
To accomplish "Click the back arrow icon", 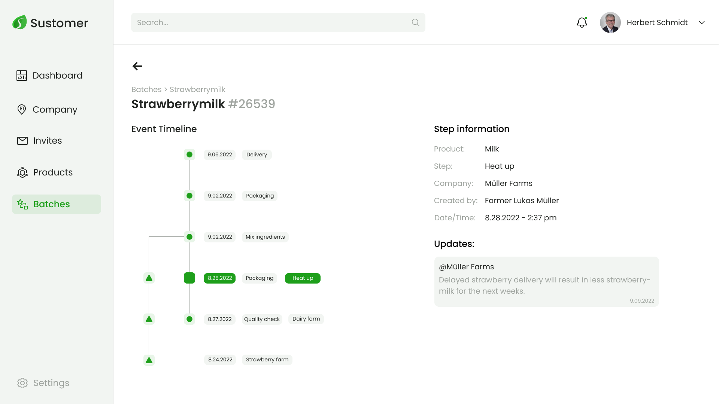I will [x=137, y=66].
